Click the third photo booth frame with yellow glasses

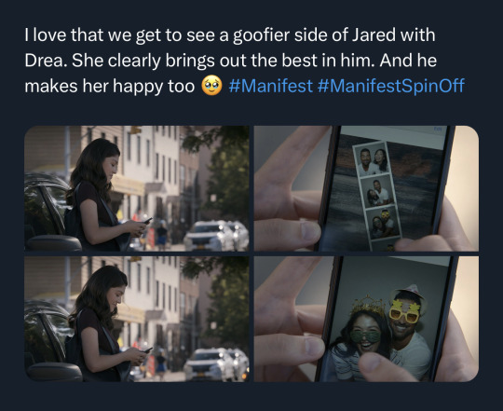(x=384, y=223)
